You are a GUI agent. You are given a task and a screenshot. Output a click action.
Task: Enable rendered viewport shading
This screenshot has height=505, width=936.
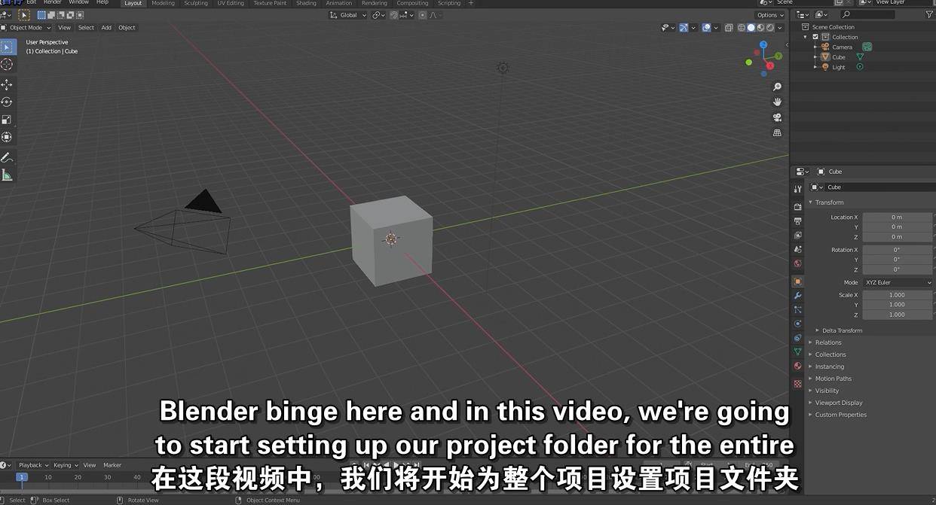tap(769, 28)
